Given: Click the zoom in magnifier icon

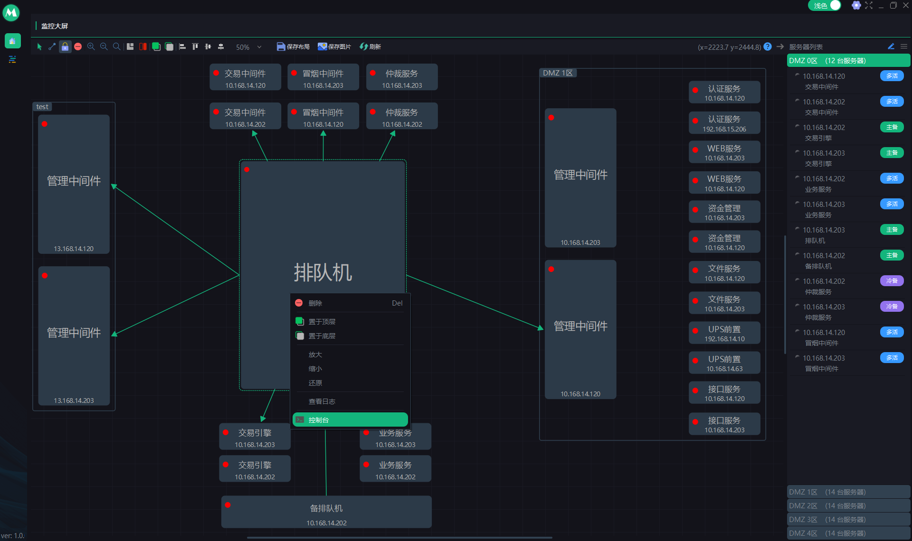Looking at the screenshot, I should (x=91, y=47).
